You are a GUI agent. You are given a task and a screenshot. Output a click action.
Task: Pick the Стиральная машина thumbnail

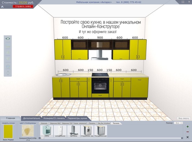click(x=87, y=131)
